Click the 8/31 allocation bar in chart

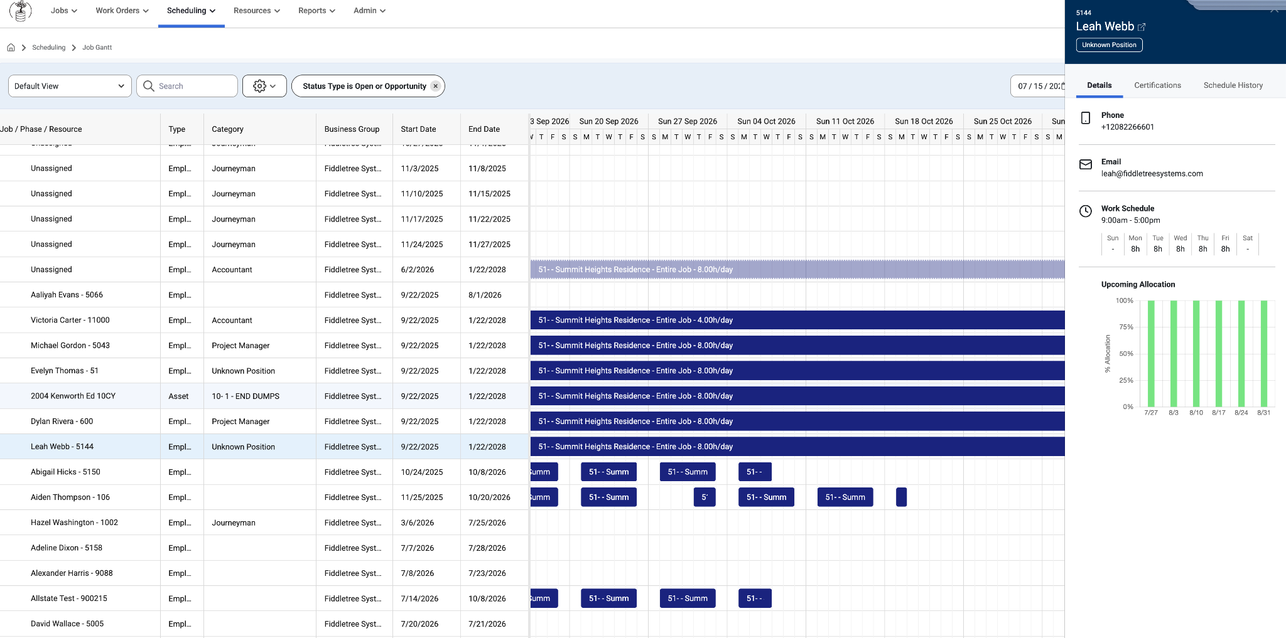pyautogui.click(x=1264, y=354)
